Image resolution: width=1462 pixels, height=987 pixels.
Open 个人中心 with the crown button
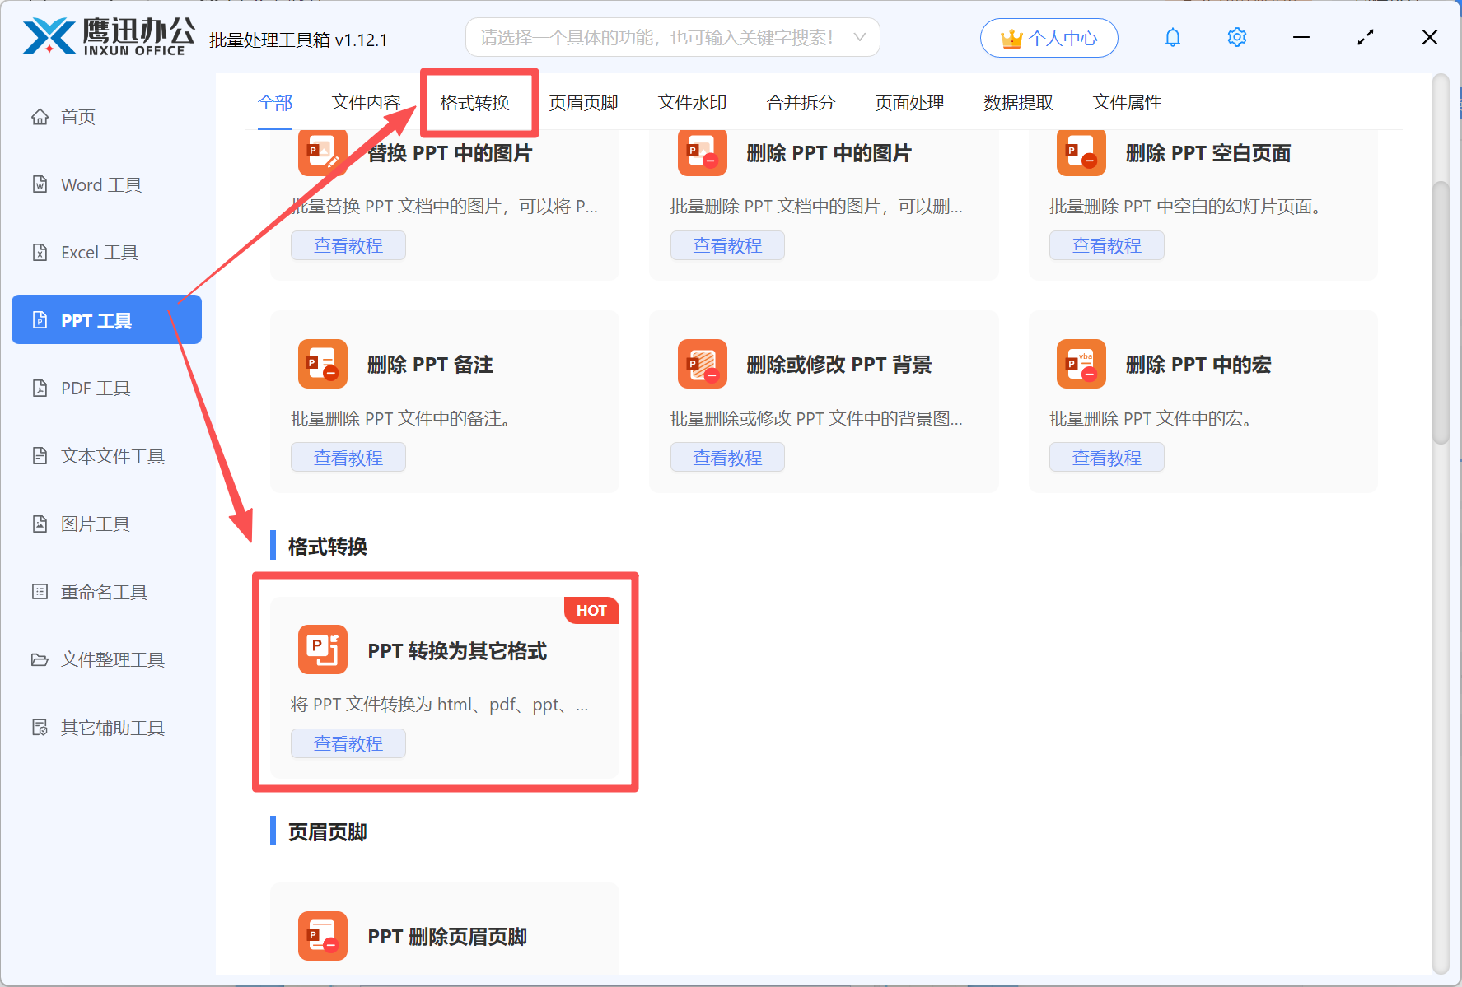(x=1049, y=37)
